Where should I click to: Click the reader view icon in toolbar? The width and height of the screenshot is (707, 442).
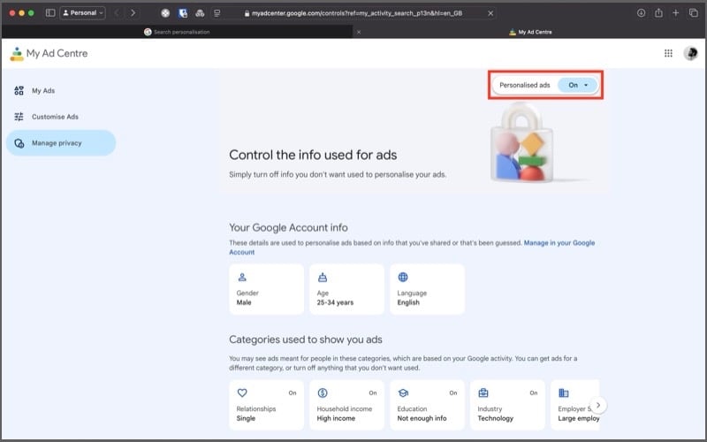tap(217, 13)
